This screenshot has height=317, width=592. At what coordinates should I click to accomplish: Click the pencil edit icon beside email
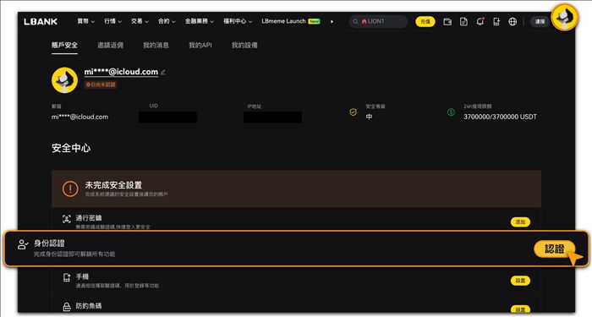[x=163, y=72]
